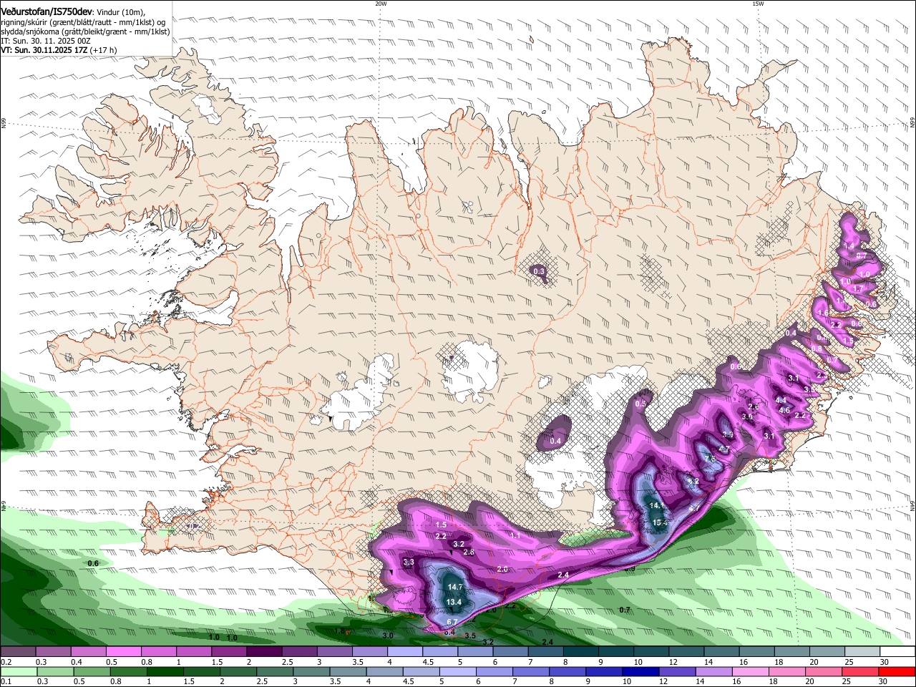The image size is (916, 687).
Task: Click the bright red swatch ending the lower legend row
Action: [897, 672]
